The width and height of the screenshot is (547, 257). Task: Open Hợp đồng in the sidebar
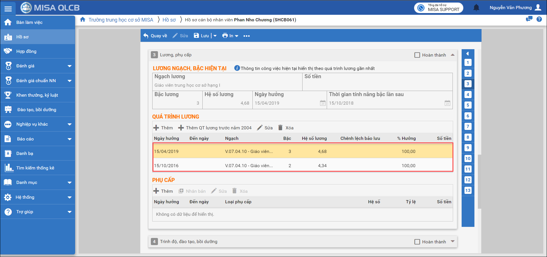[26, 51]
